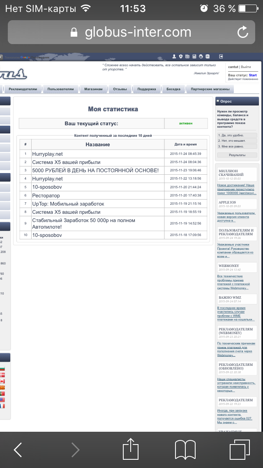Screen dimensions: 263x468
Task: Click the blue Start status link
Action: 253,75
